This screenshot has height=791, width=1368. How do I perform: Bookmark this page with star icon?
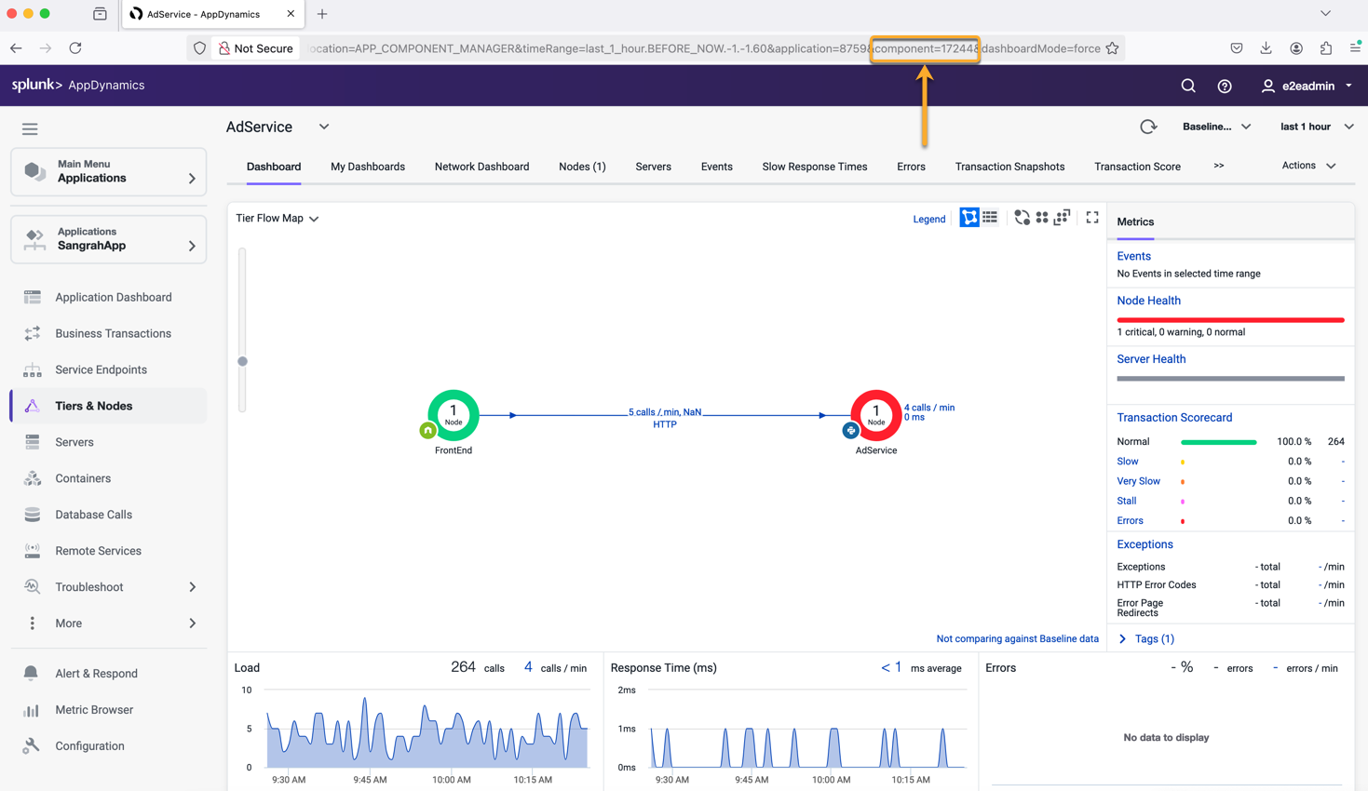[x=1112, y=48]
